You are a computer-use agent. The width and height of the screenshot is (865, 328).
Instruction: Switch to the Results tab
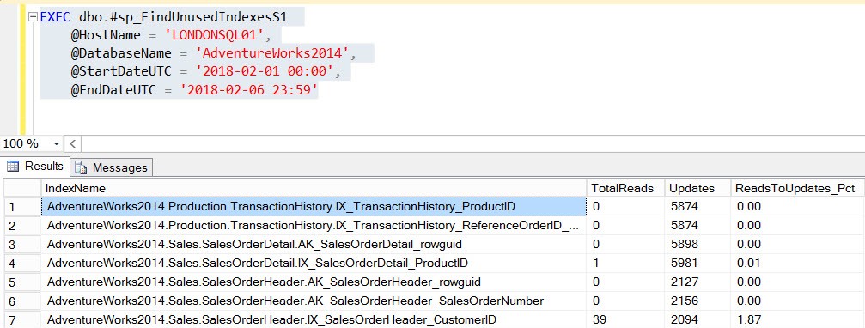pyautogui.click(x=35, y=167)
